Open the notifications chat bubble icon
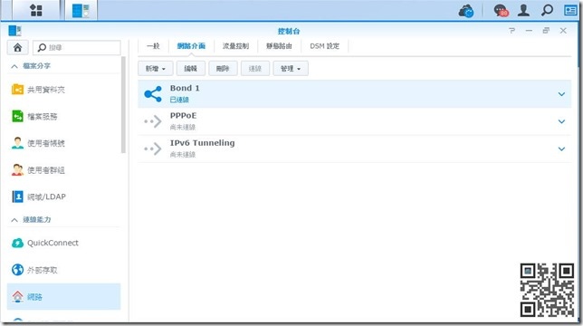The height and width of the screenshot is (326, 583). pyautogui.click(x=501, y=10)
